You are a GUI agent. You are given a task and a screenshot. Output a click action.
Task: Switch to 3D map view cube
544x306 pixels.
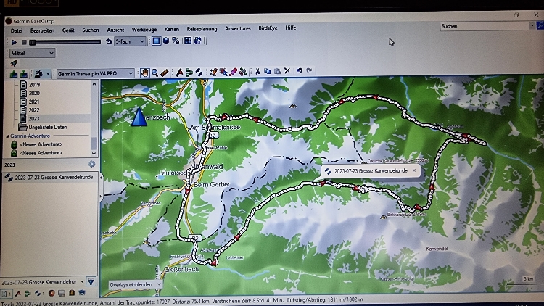(166, 41)
